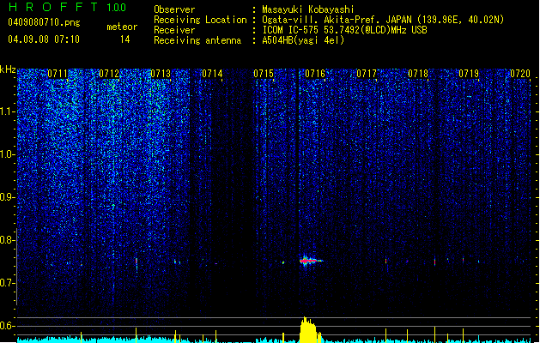Viewport: 540px width, 343px height.
Task: Click the 0711 time marker
Action: point(58,74)
